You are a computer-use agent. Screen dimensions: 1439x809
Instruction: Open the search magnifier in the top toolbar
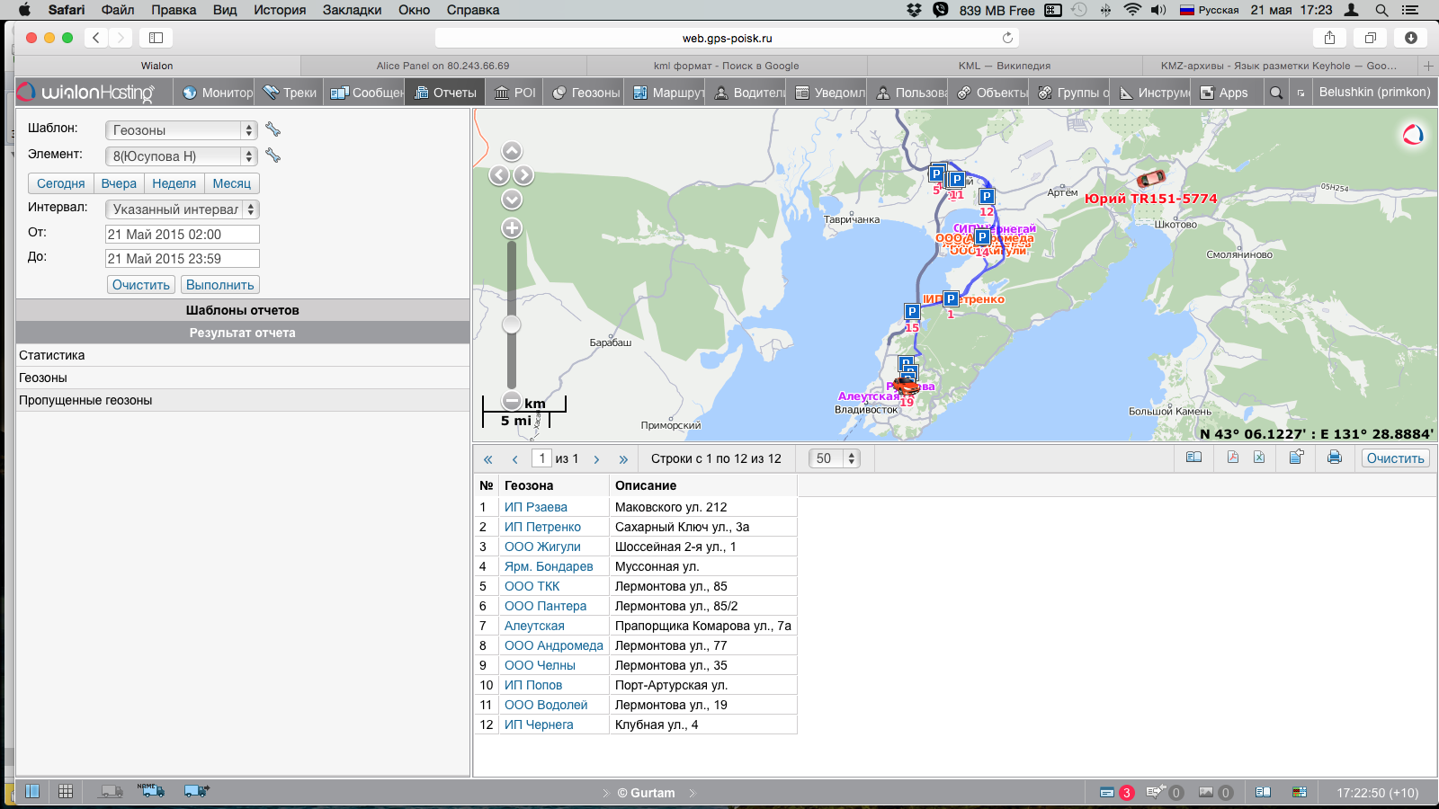pyautogui.click(x=1275, y=93)
